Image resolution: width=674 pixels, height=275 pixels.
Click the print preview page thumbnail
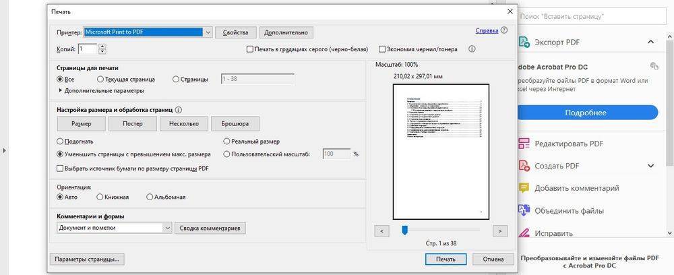[x=441, y=152]
